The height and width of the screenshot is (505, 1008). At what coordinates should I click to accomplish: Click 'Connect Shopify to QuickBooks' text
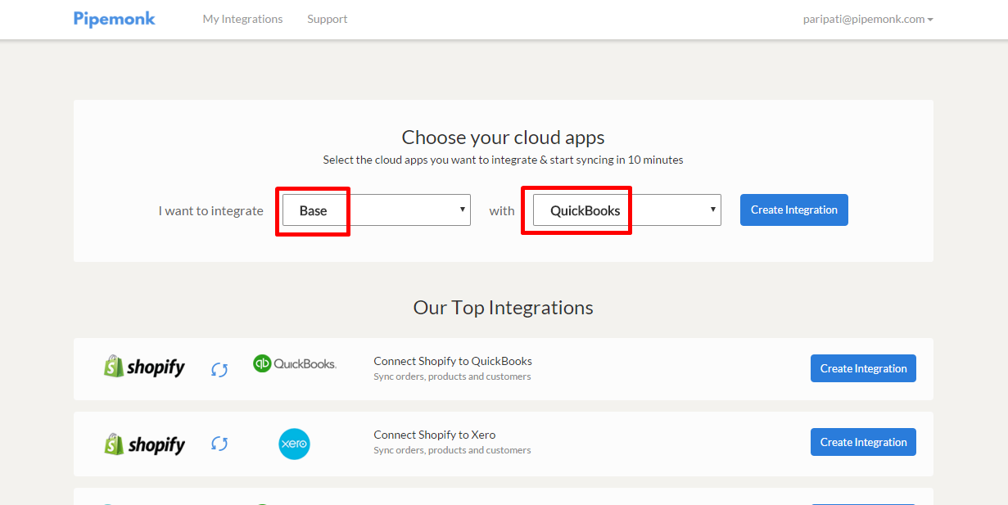pos(453,361)
